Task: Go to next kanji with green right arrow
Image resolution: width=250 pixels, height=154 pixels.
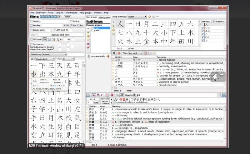Action: [113, 26]
